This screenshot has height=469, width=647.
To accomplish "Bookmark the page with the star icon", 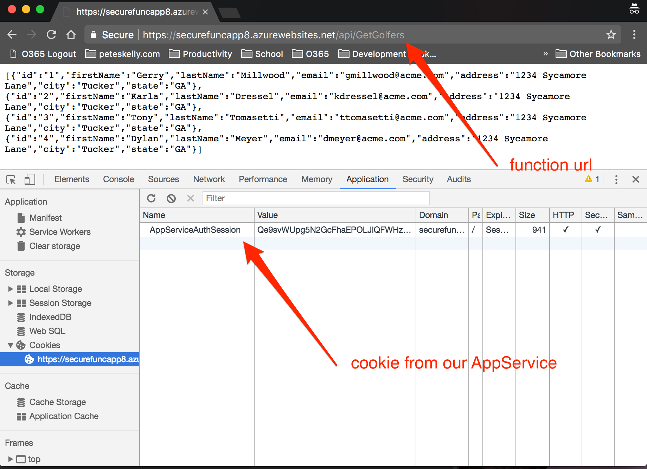I will pyautogui.click(x=611, y=34).
